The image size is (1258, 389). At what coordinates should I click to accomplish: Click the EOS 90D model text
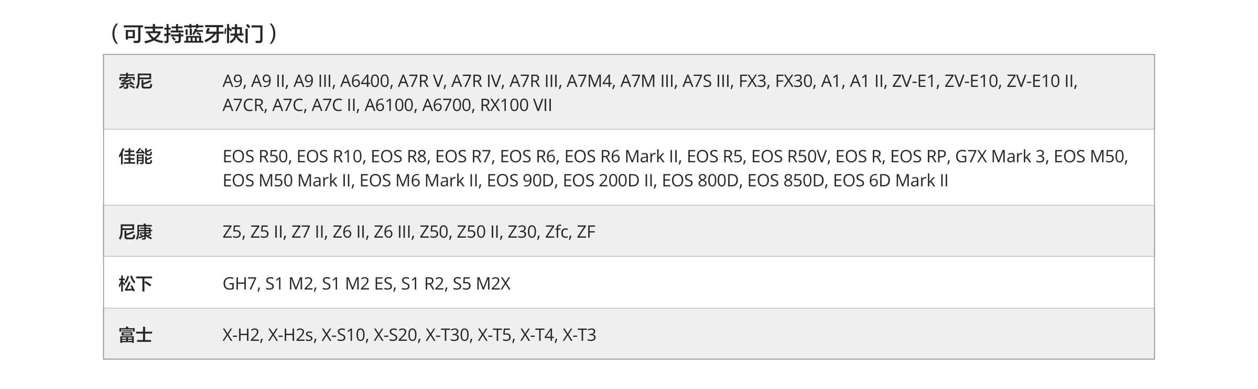[520, 181]
